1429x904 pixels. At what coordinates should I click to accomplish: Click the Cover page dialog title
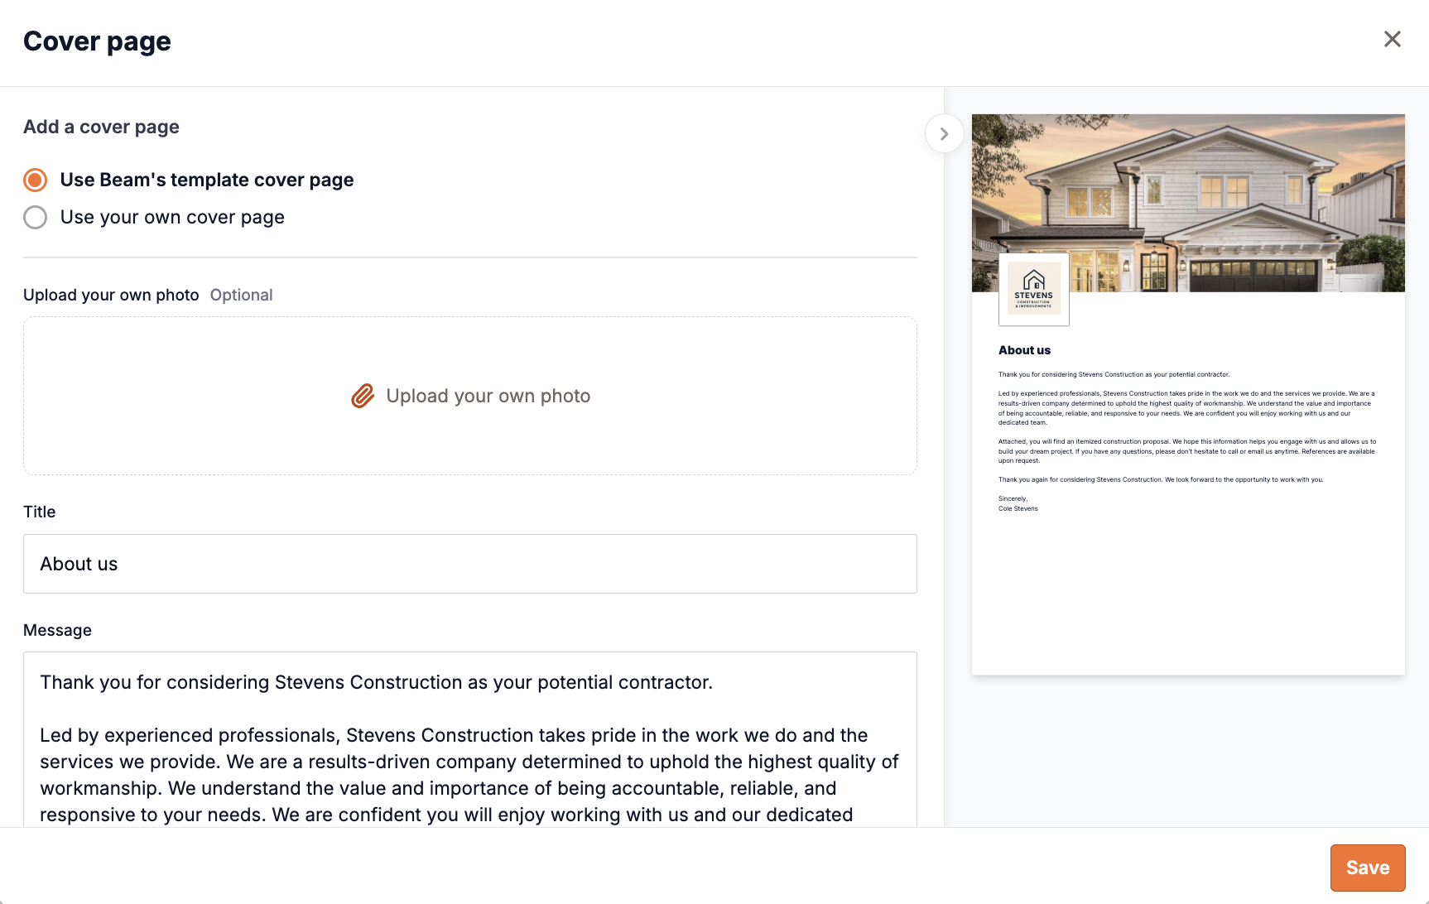coord(97,41)
